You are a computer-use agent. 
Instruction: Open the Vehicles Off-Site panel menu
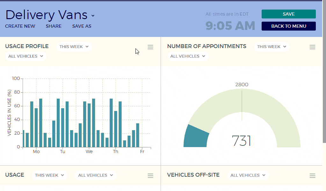click(312, 175)
